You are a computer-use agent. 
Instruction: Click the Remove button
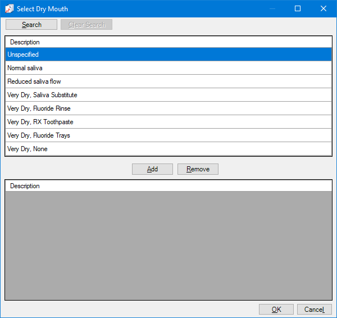coord(198,169)
